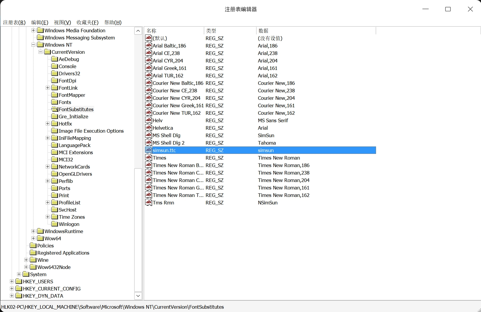Click the open folder icon of FontSubstitutes
Viewport: 481px width, 312px height.
click(x=54, y=109)
